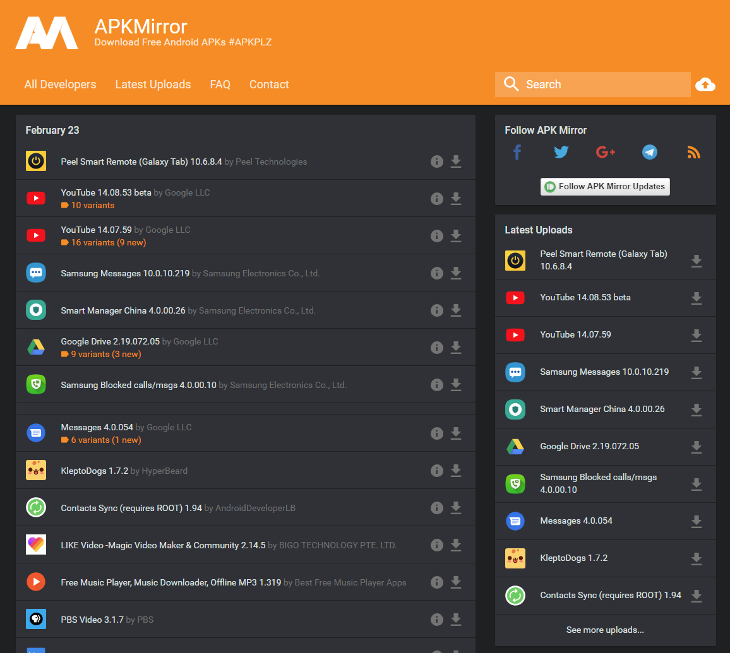Open Samsung Messages 10.0.10.219 in sidebar
The width and height of the screenshot is (730, 653).
[x=604, y=372]
